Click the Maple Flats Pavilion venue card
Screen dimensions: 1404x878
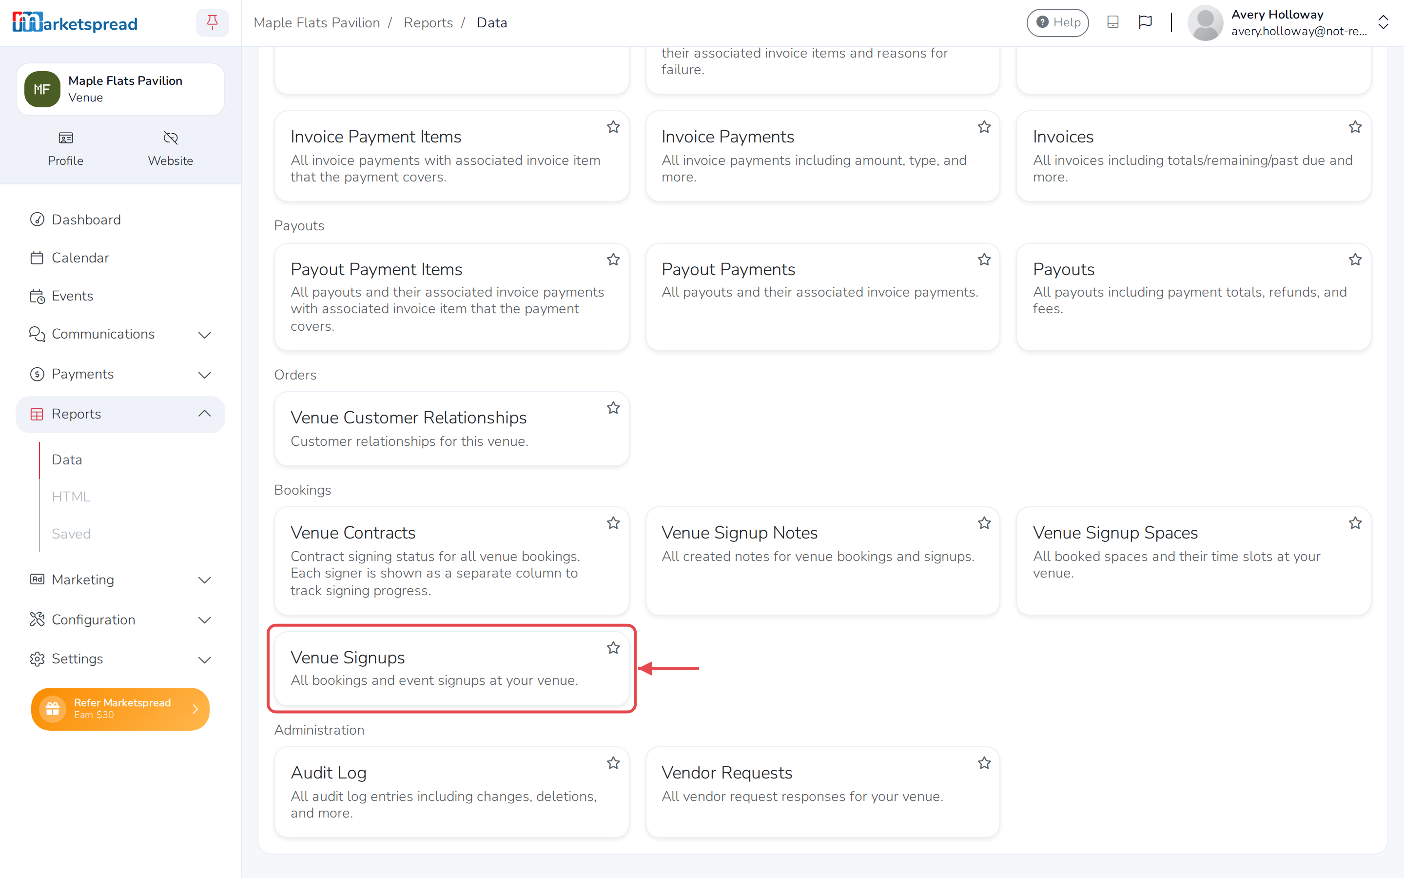tap(120, 89)
